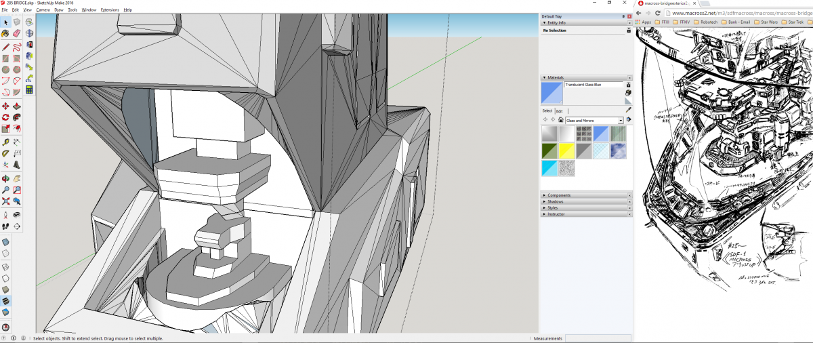
Task: Enable Shaded With Textures style
Action: pos(6,300)
